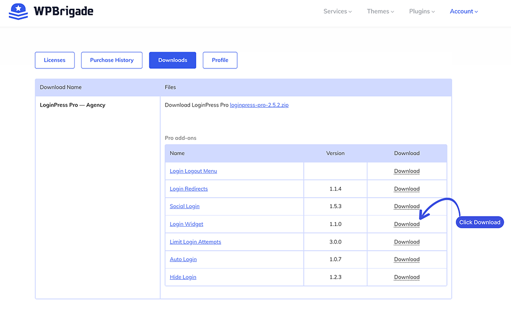Click the Download Name column header
Viewport: 511px width, 311px height.
(61, 87)
